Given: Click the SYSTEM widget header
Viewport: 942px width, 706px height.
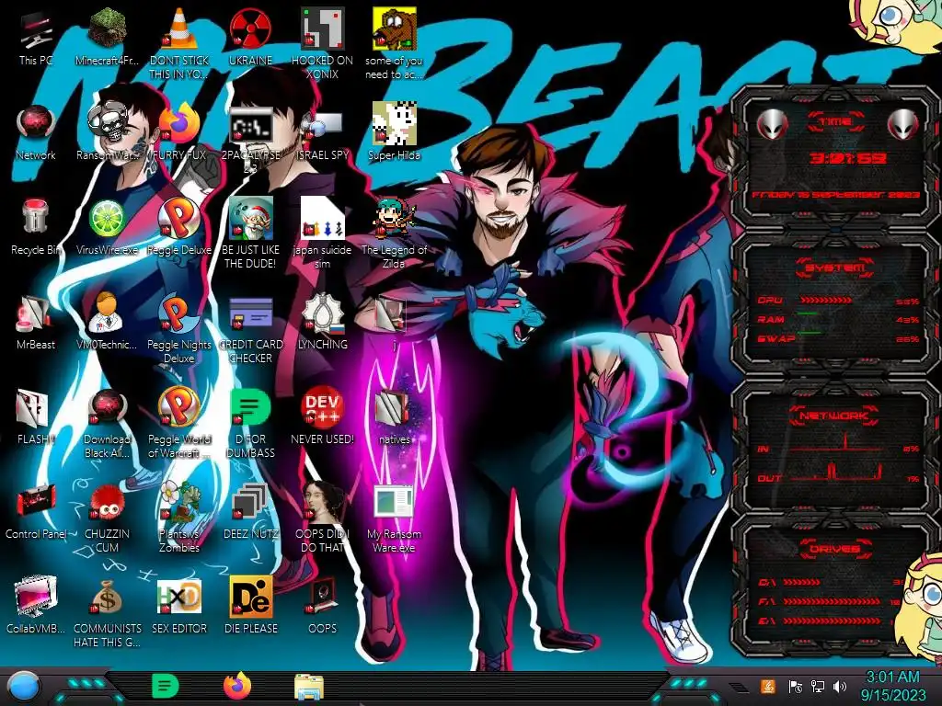Looking at the screenshot, I should pos(835,268).
